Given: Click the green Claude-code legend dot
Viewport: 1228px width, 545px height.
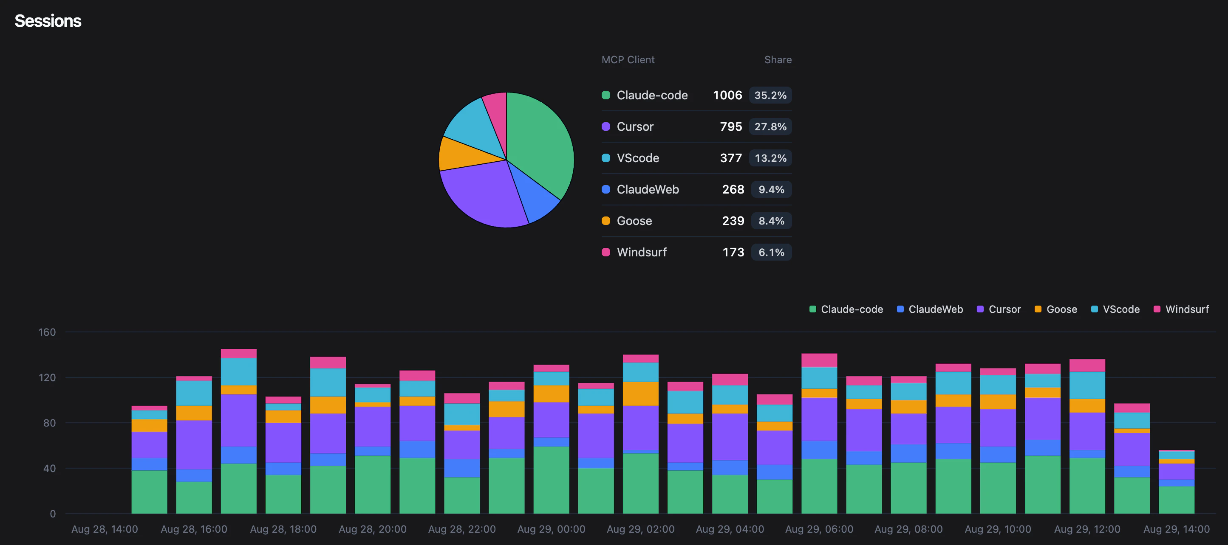Looking at the screenshot, I should pos(606,95).
